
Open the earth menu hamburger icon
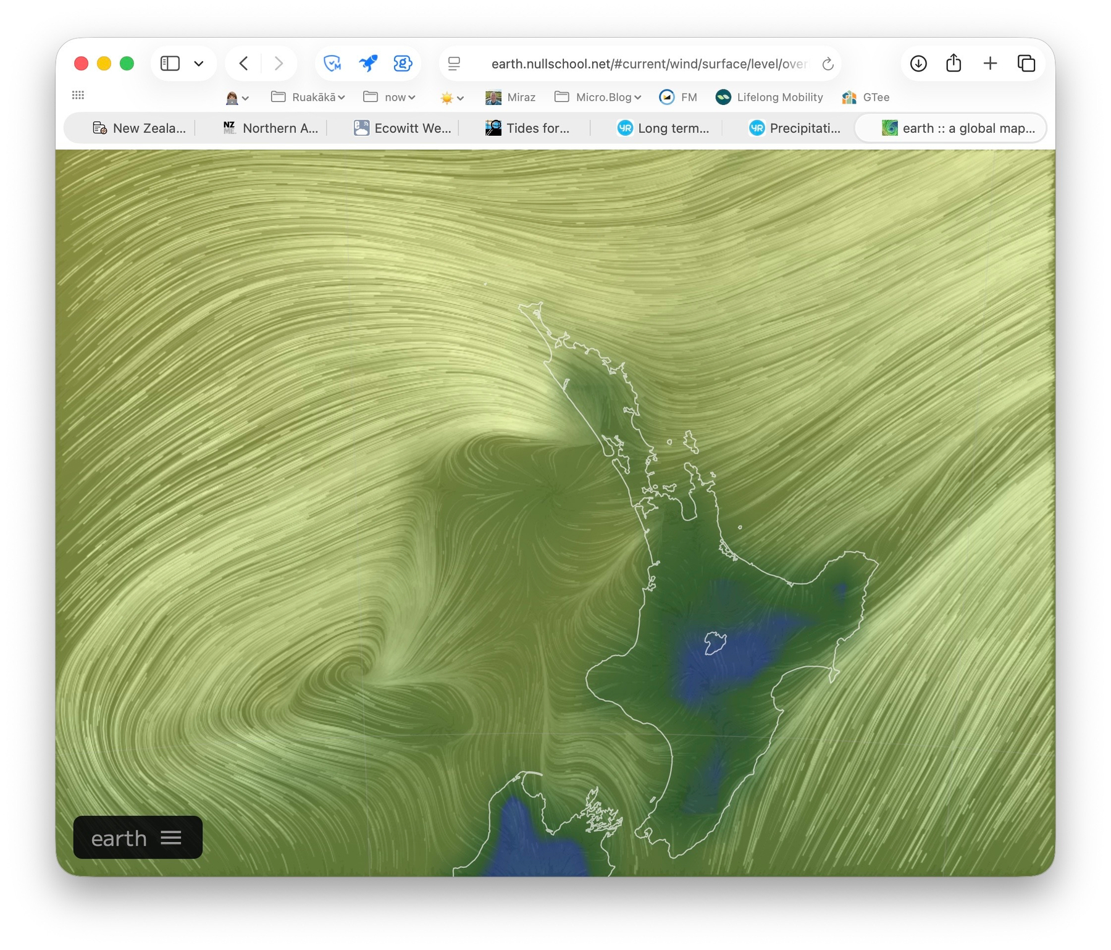171,838
